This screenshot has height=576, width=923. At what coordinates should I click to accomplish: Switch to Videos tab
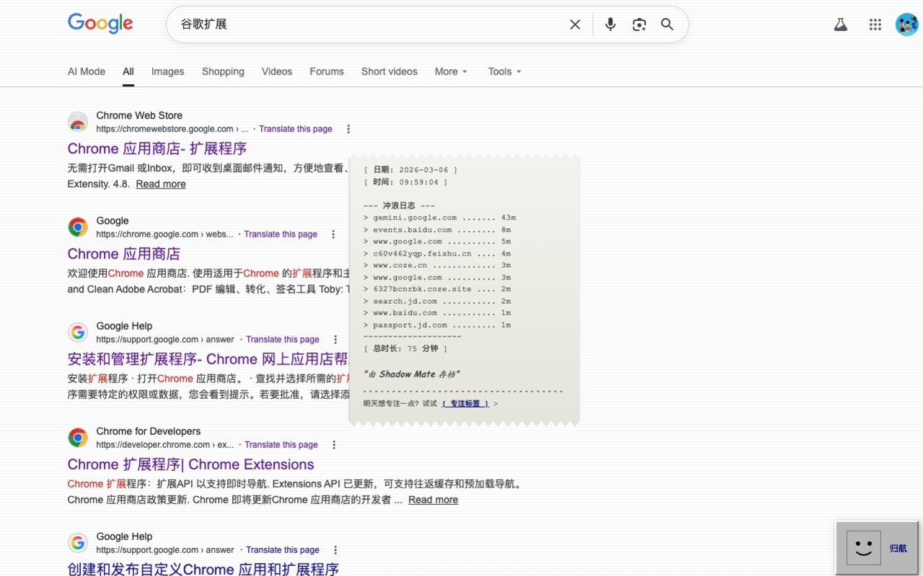[277, 71]
